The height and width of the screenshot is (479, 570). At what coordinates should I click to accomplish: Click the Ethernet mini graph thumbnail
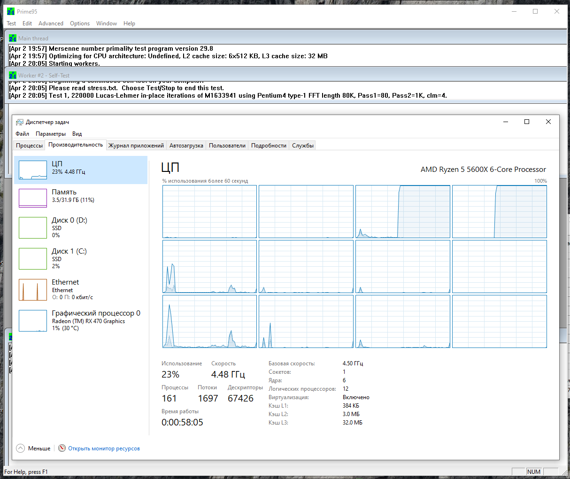(33, 290)
